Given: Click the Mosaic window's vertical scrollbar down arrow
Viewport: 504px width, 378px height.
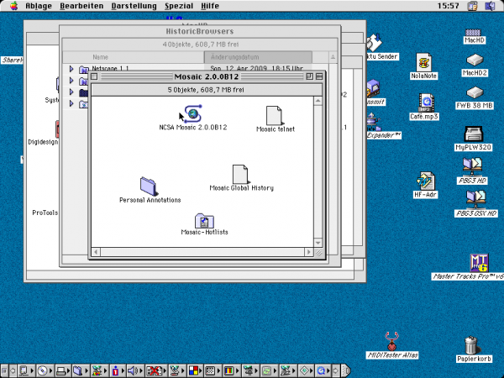Looking at the screenshot, I should pos(318,240).
